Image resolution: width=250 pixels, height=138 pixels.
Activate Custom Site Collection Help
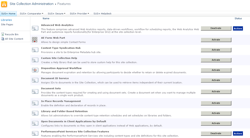tap(216, 60)
